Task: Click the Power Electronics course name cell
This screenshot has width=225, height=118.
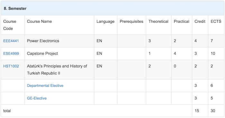Action: [43, 41]
